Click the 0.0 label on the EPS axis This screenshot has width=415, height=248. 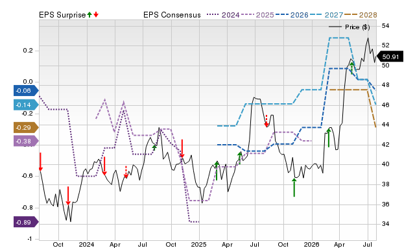28,82
